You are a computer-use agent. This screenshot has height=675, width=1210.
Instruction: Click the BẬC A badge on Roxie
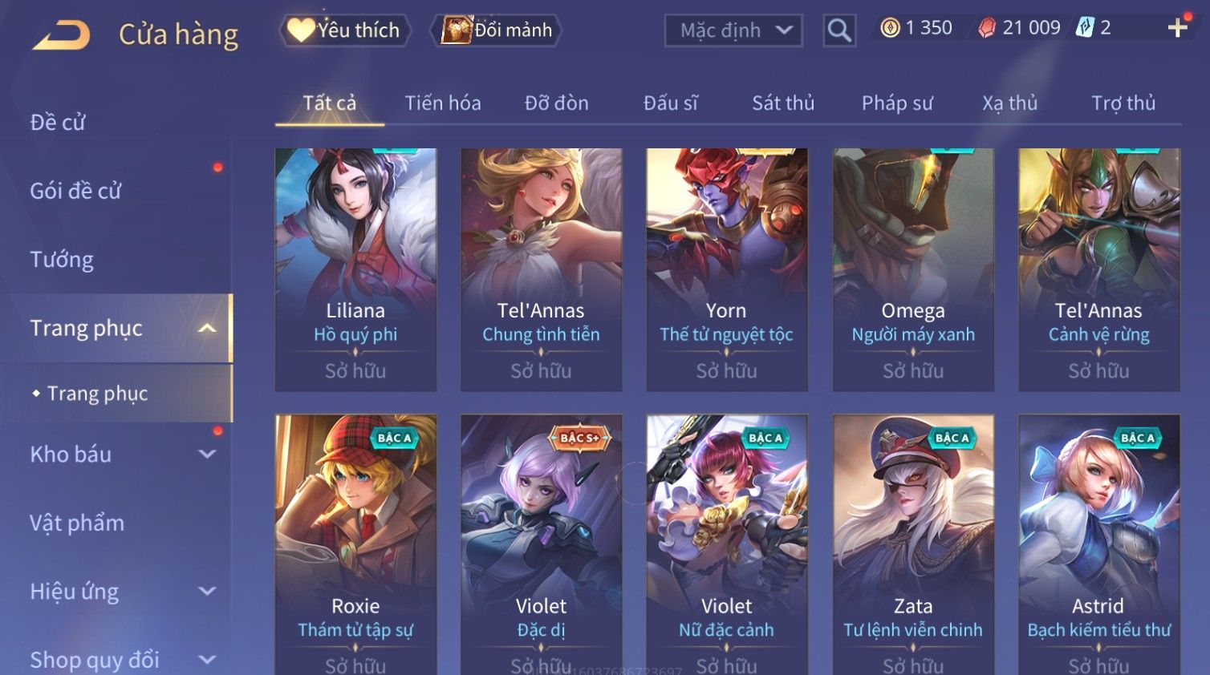tap(395, 438)
